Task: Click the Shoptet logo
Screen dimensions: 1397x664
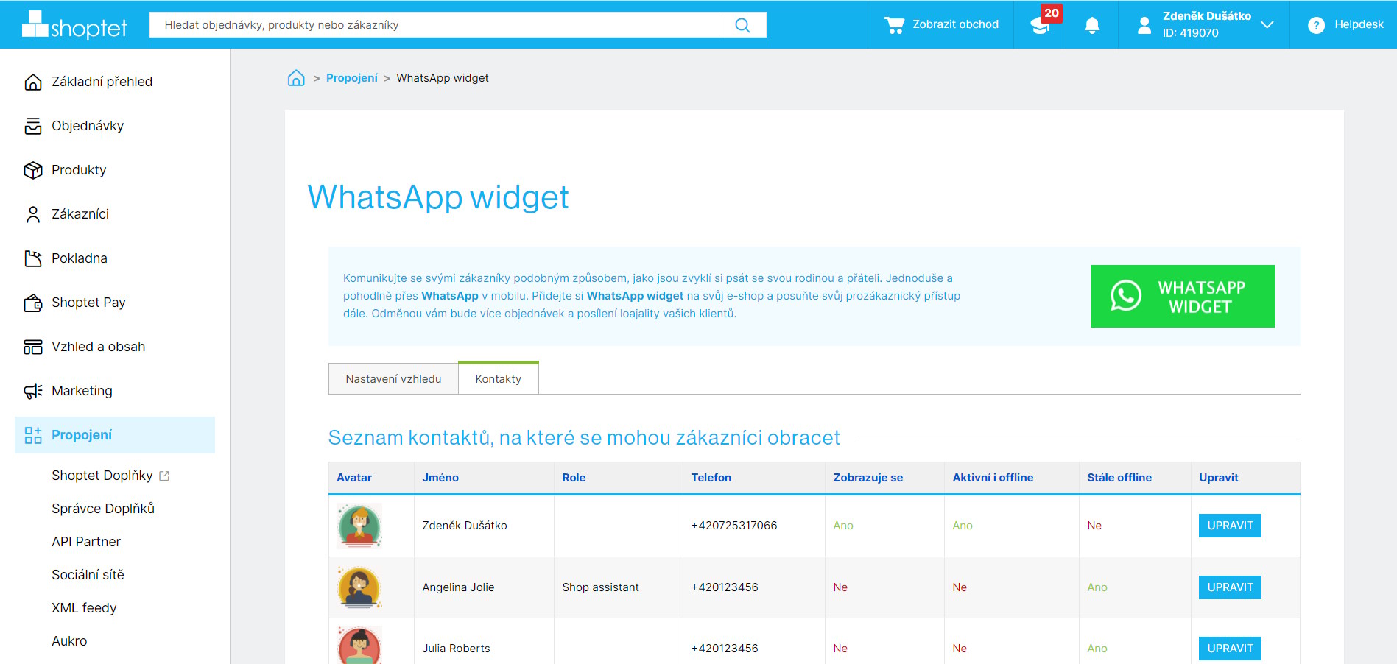Action: pyautogui.click(x=74, y=25)
